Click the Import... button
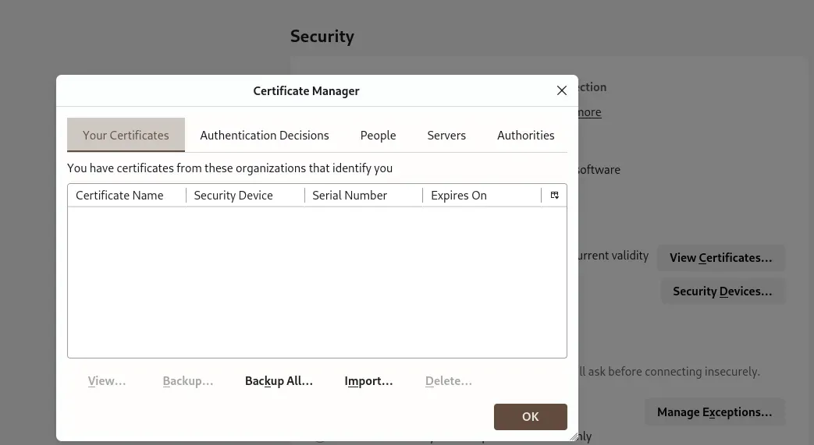The image size is (814, 445). (x=368, y=380)
